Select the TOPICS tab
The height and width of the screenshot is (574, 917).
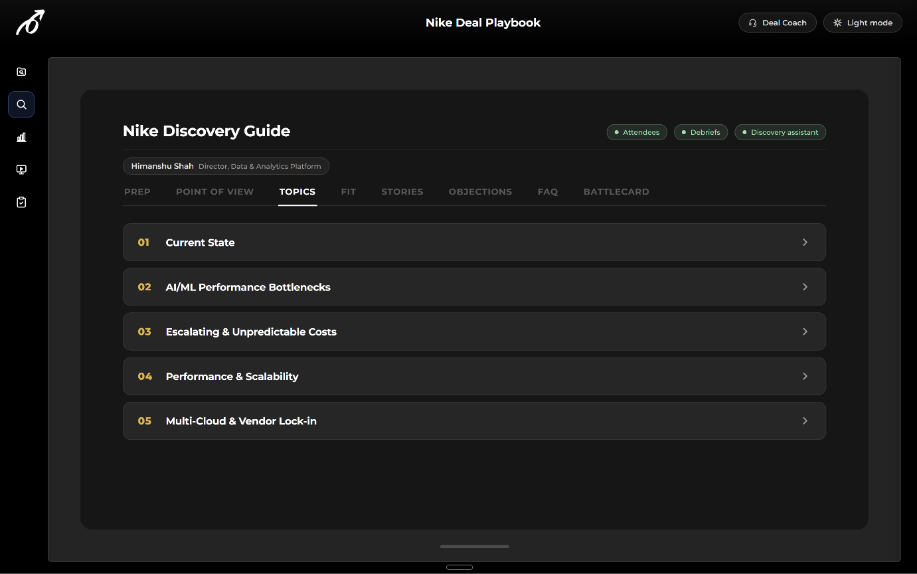point(297,191)
